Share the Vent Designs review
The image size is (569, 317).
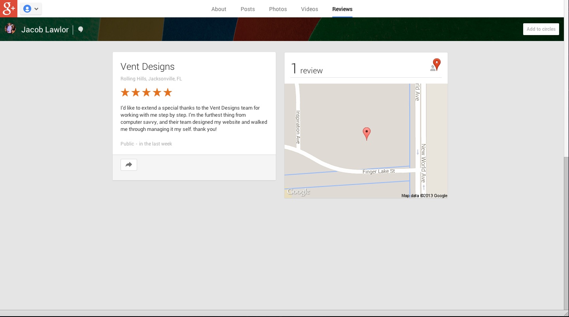129,165
